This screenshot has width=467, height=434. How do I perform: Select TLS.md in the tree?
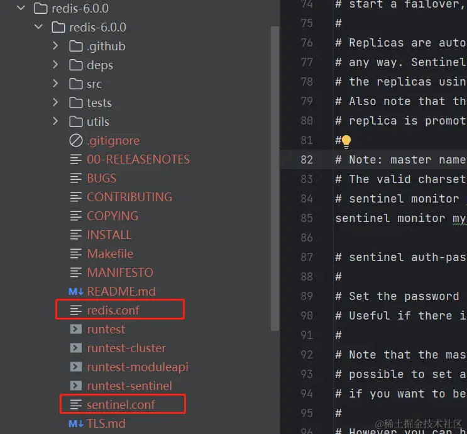coord(106,423)
